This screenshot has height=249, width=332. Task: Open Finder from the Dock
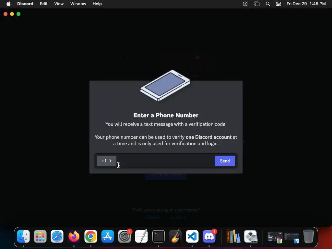[23, 236]
